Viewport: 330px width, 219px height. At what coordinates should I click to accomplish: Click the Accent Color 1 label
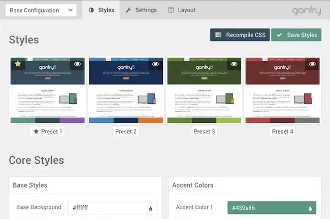194,207
